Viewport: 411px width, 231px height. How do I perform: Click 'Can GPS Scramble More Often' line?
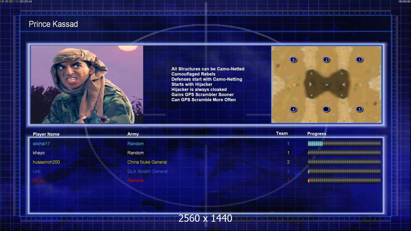coord(204,100)
